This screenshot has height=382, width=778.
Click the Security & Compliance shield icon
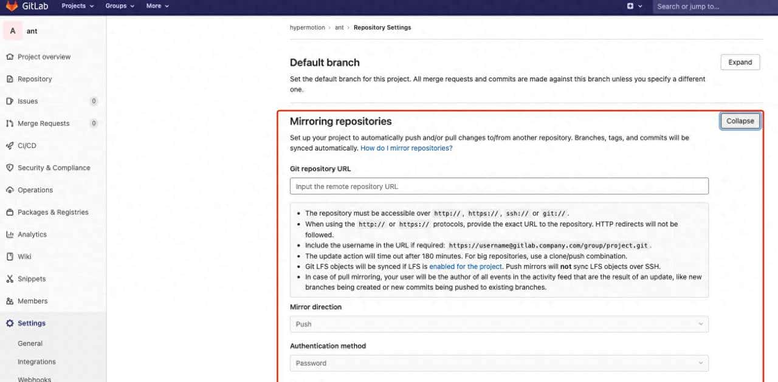click(x=10, y=168)
